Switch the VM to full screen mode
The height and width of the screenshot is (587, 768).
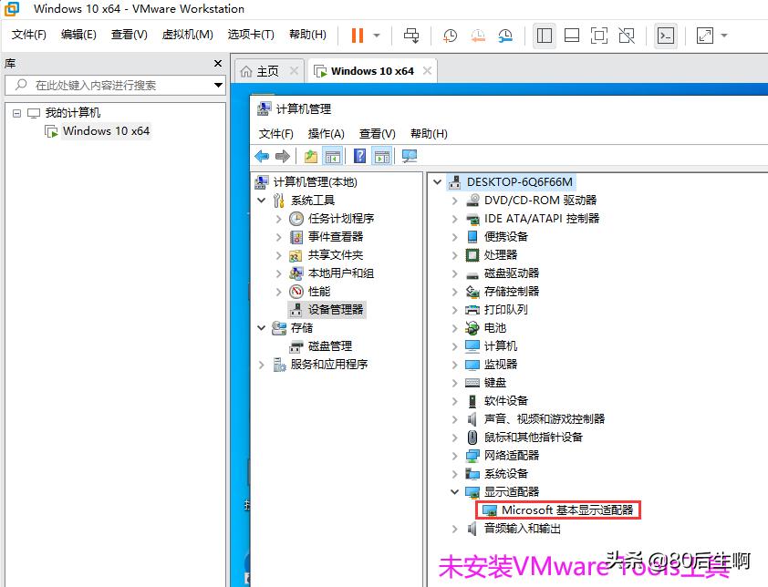pos(598,35)
